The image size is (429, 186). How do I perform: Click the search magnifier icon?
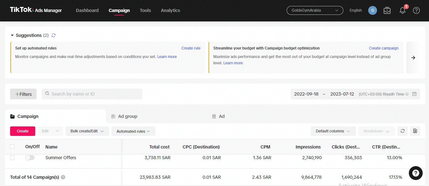(47, 94)
